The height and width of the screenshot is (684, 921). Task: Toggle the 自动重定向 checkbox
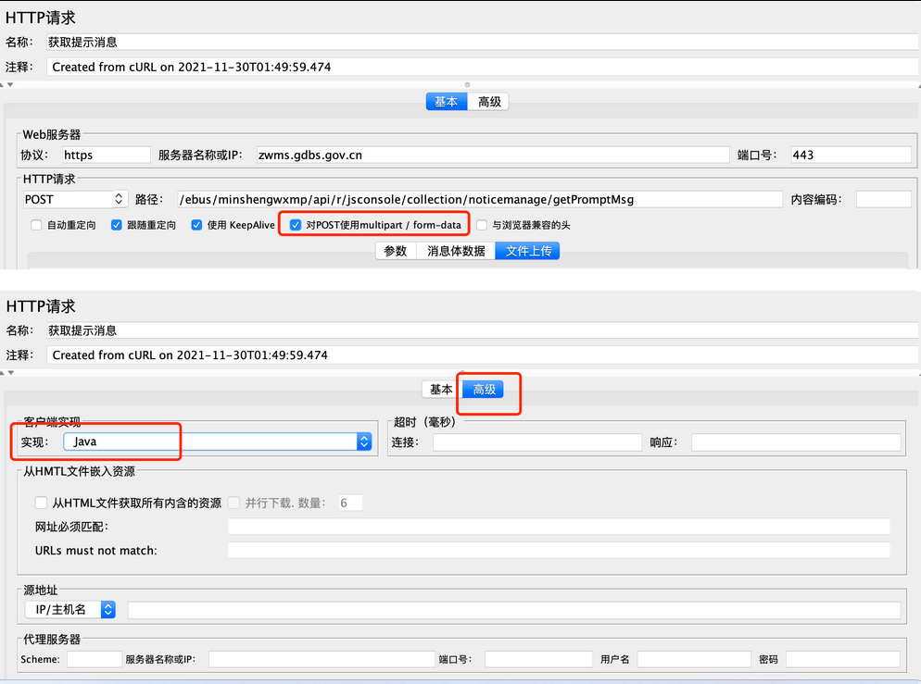[36, 225]
